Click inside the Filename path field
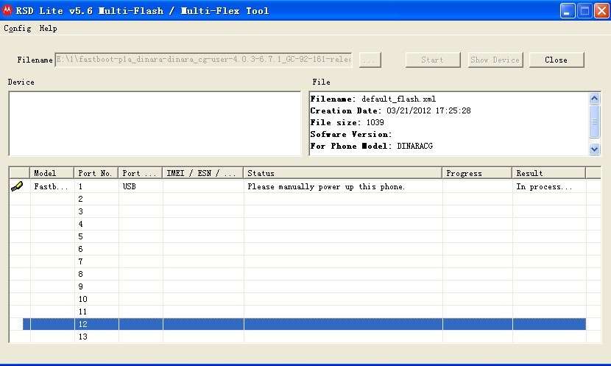This screenshot has height=366, width=611. coord(203,60)
